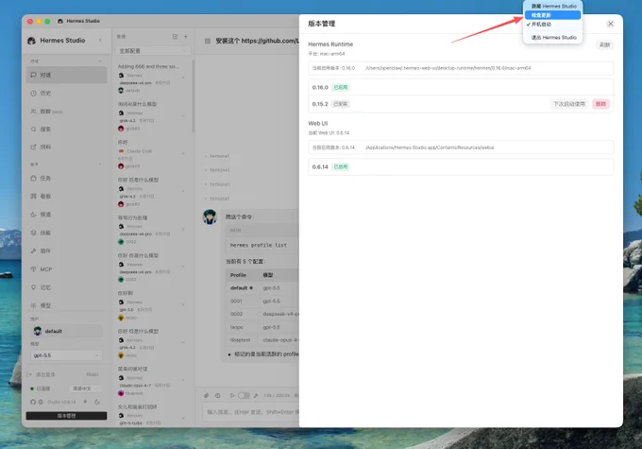Collapse the sidebar with the header chevron

(x=100, y=41)
